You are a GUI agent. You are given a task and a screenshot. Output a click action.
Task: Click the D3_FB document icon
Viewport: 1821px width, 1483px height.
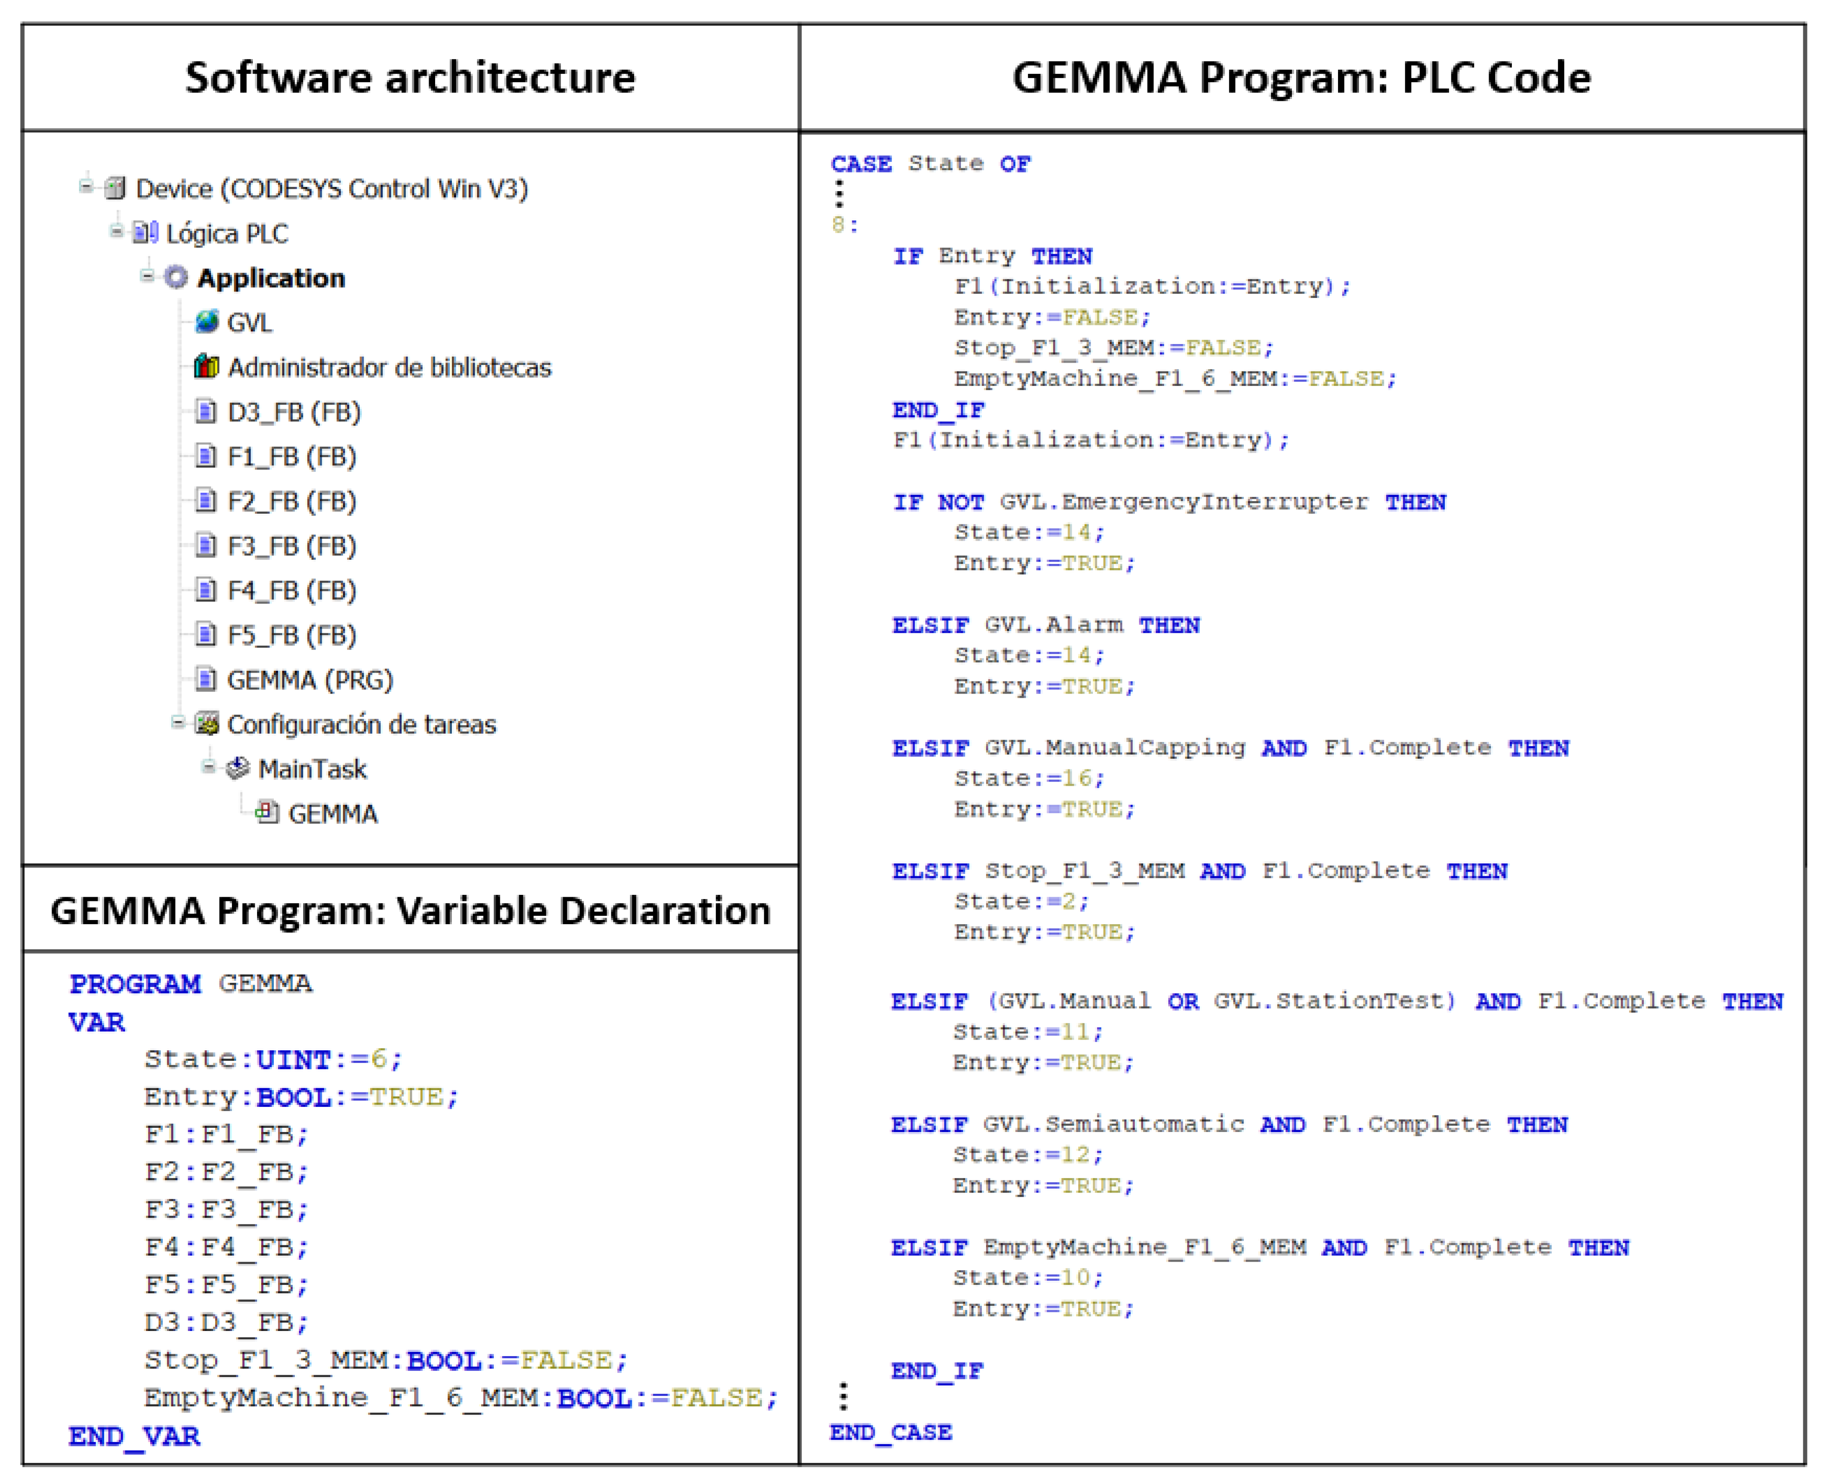point(206,412)
